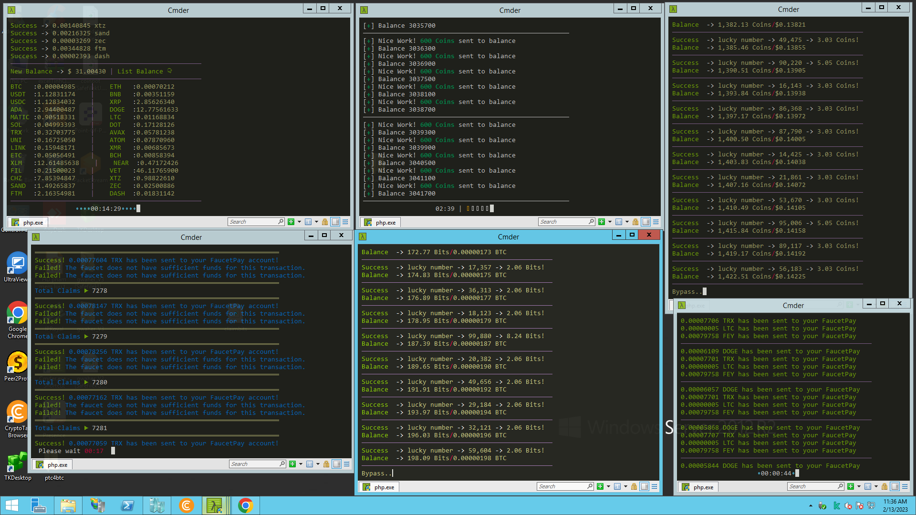Add new console in Total Claims Cmder window
Viewport: 916px width, 515px height.
[292, 464]
